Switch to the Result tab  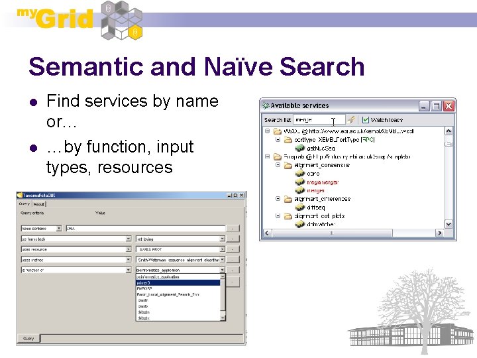pos(38,204)
